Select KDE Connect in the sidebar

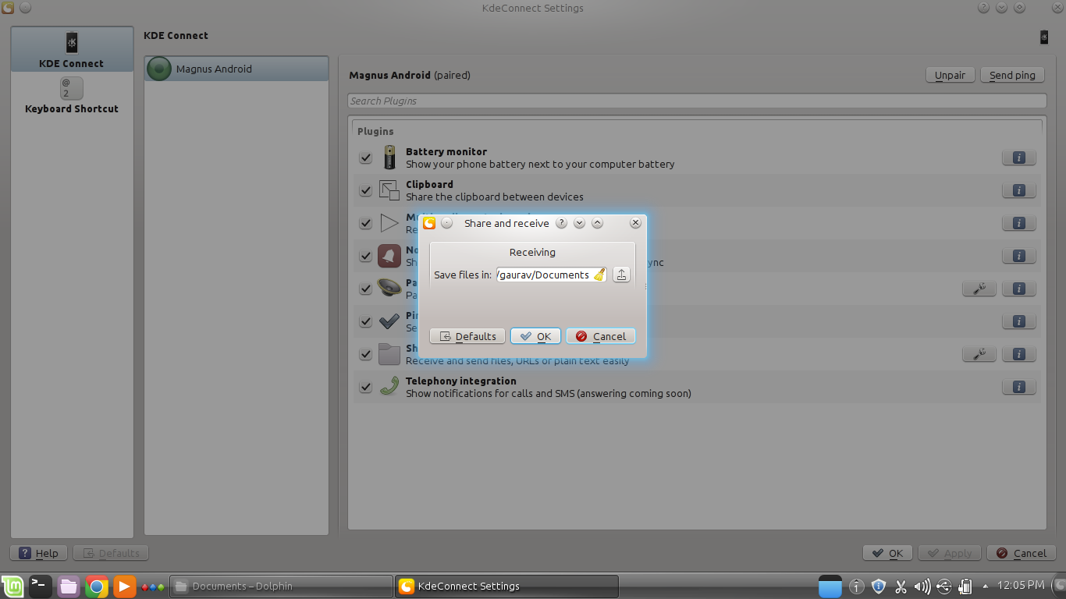[72, 49]
